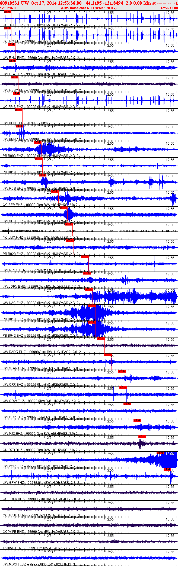Select the red pick flag on UW VCR trace
The height and width of the screenshot is (566, 178).
[x=160, y=453]
